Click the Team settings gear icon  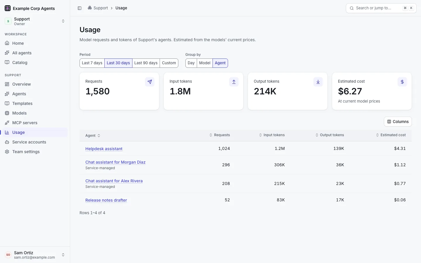point(7,151)
